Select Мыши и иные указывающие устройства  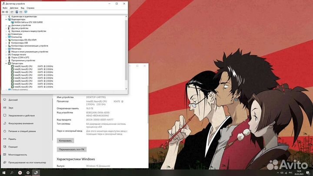(x=30, y=52)
